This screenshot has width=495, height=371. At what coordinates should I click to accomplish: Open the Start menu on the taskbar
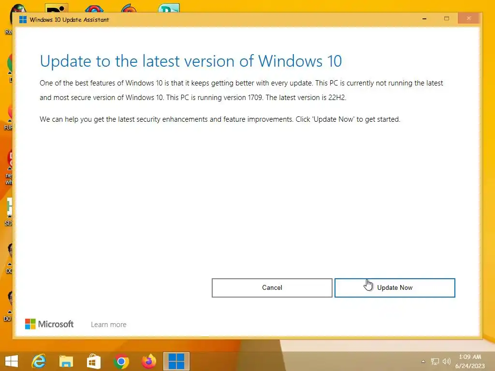[x=12, y=361]
